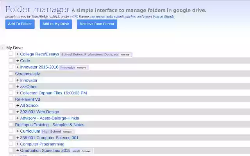Screen dimensions: 250x156
Task: Check the College Recs/Essays checkbox
Action: (x=11, y=54)
